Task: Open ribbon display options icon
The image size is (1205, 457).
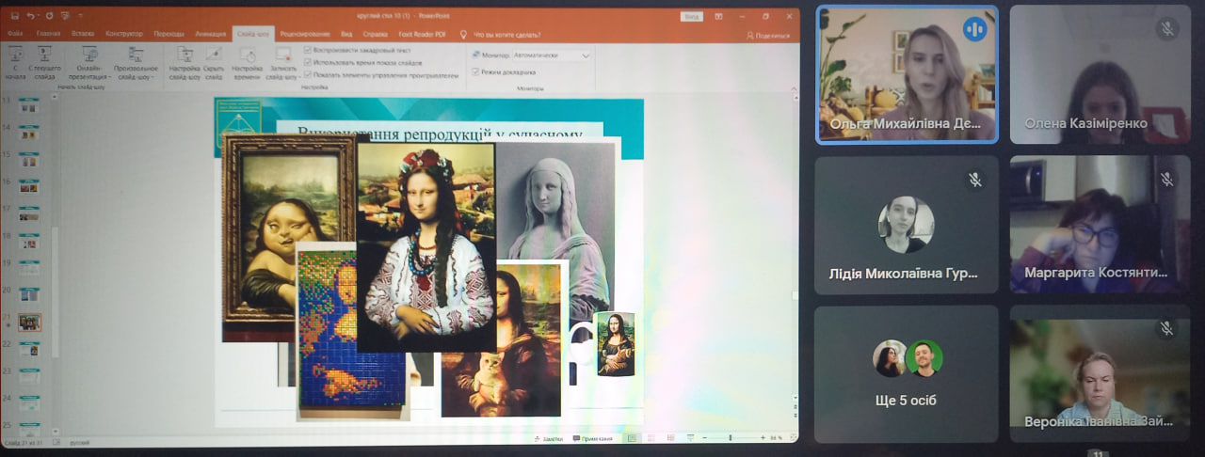Action: [720, 16]
